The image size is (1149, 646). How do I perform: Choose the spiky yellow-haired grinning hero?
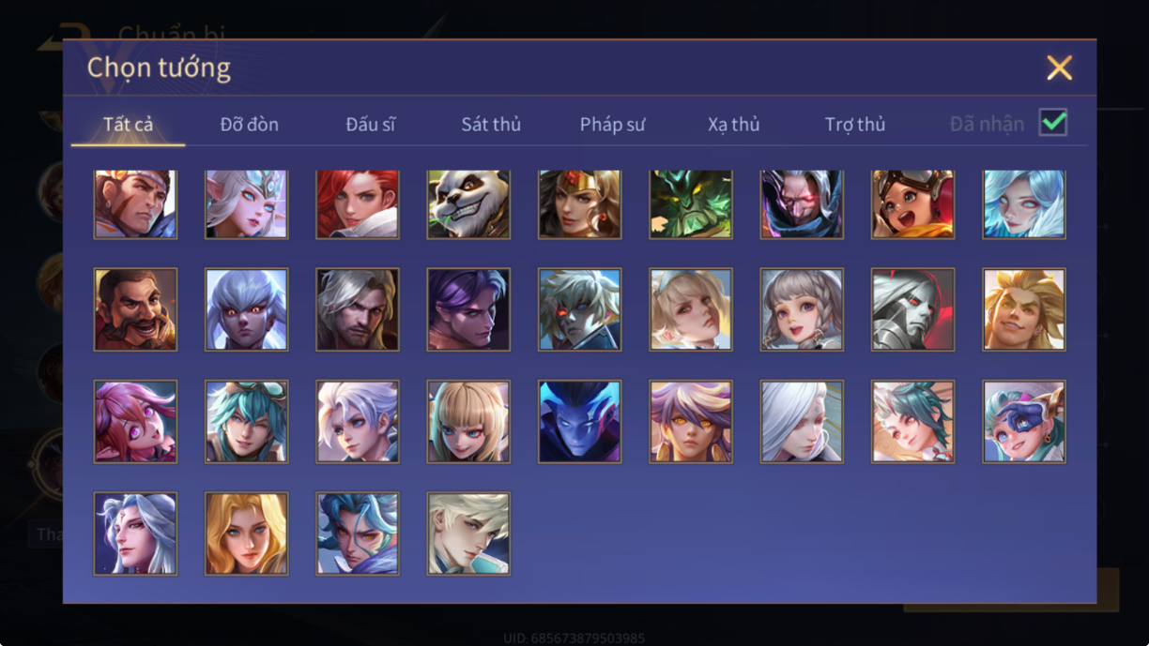[1024, 309]
